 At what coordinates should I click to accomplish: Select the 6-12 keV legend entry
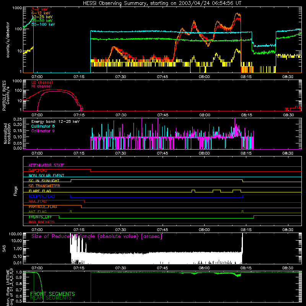pyautogui.click(x=41, y=13)
